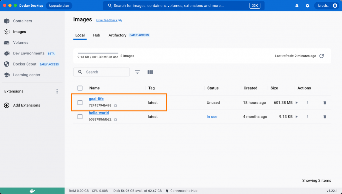Click the images Search field
This screenshot has height=194, width=342.
coord(102,72)
